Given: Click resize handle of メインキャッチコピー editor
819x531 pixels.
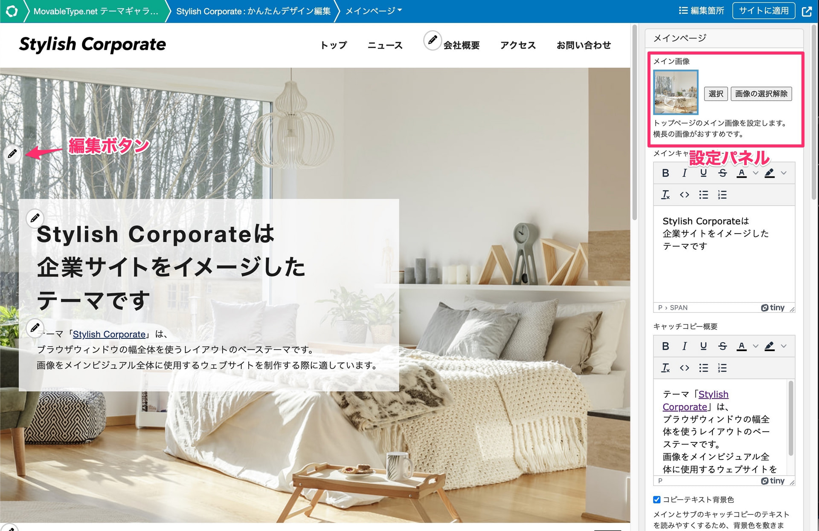Looking at the screenshot, I should (x=792, y=309).
